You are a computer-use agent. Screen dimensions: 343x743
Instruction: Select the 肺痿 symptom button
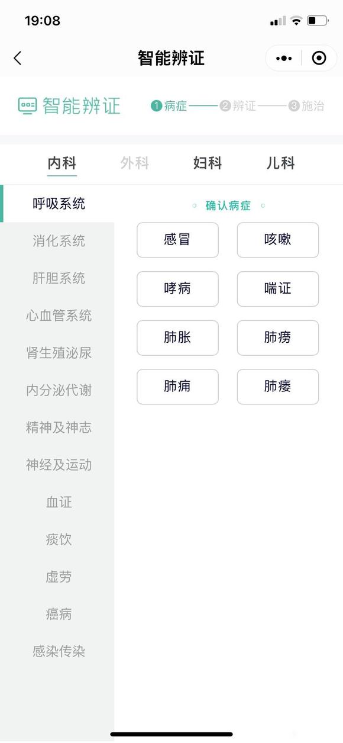(x=278, y=387)
